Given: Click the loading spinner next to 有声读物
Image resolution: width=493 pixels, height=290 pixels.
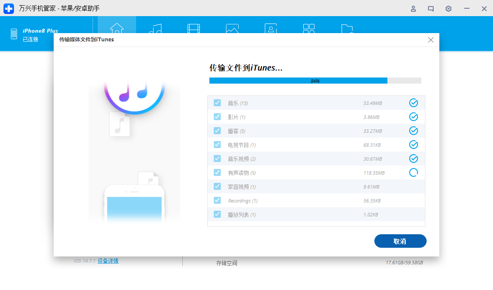Looking at the screenshot, I should 414,172.
